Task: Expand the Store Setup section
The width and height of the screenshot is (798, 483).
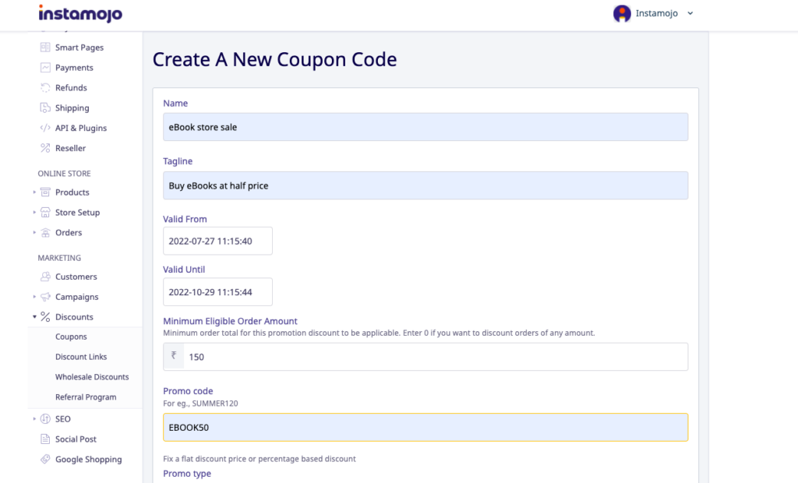Action: [x=34, y=213]
